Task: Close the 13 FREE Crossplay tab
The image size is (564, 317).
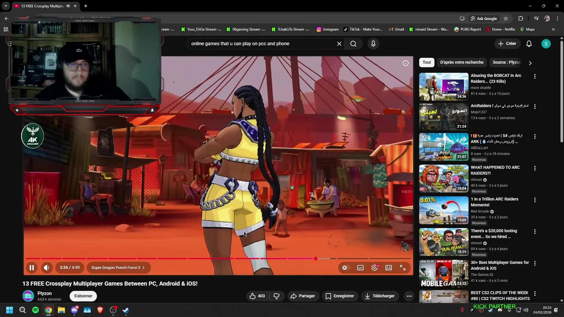Action: point(75,6)
